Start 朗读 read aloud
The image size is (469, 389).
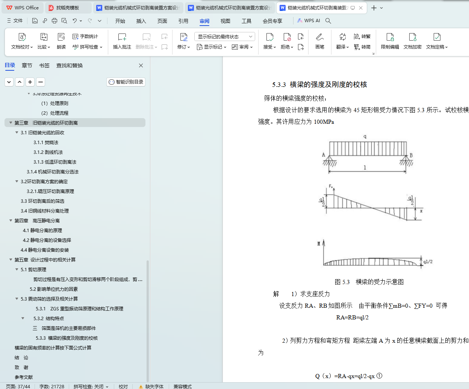point(61,41)
